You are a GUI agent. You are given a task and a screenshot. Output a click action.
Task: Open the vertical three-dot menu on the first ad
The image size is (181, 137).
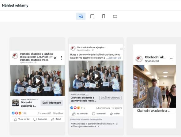[x=62, y=58]
